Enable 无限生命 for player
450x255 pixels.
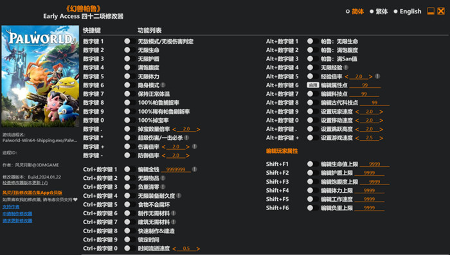(x=130, y=50)
